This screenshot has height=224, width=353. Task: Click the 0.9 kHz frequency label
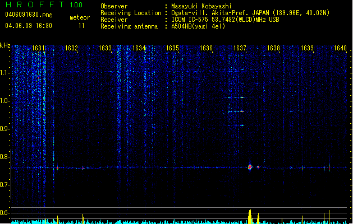pos(5,129)
